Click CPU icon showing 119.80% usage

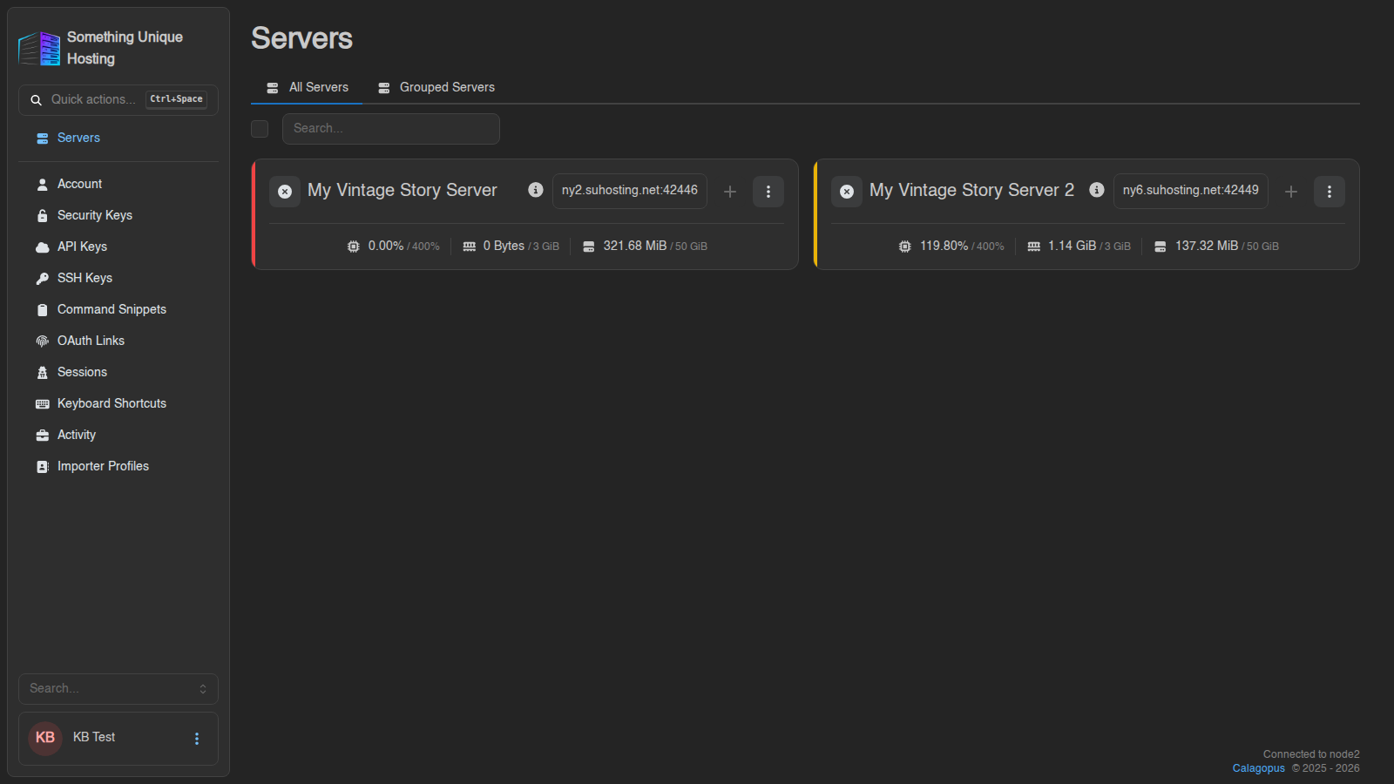(x=905, y=247)
